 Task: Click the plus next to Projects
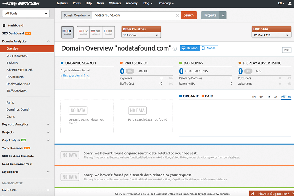click(223, 15)
